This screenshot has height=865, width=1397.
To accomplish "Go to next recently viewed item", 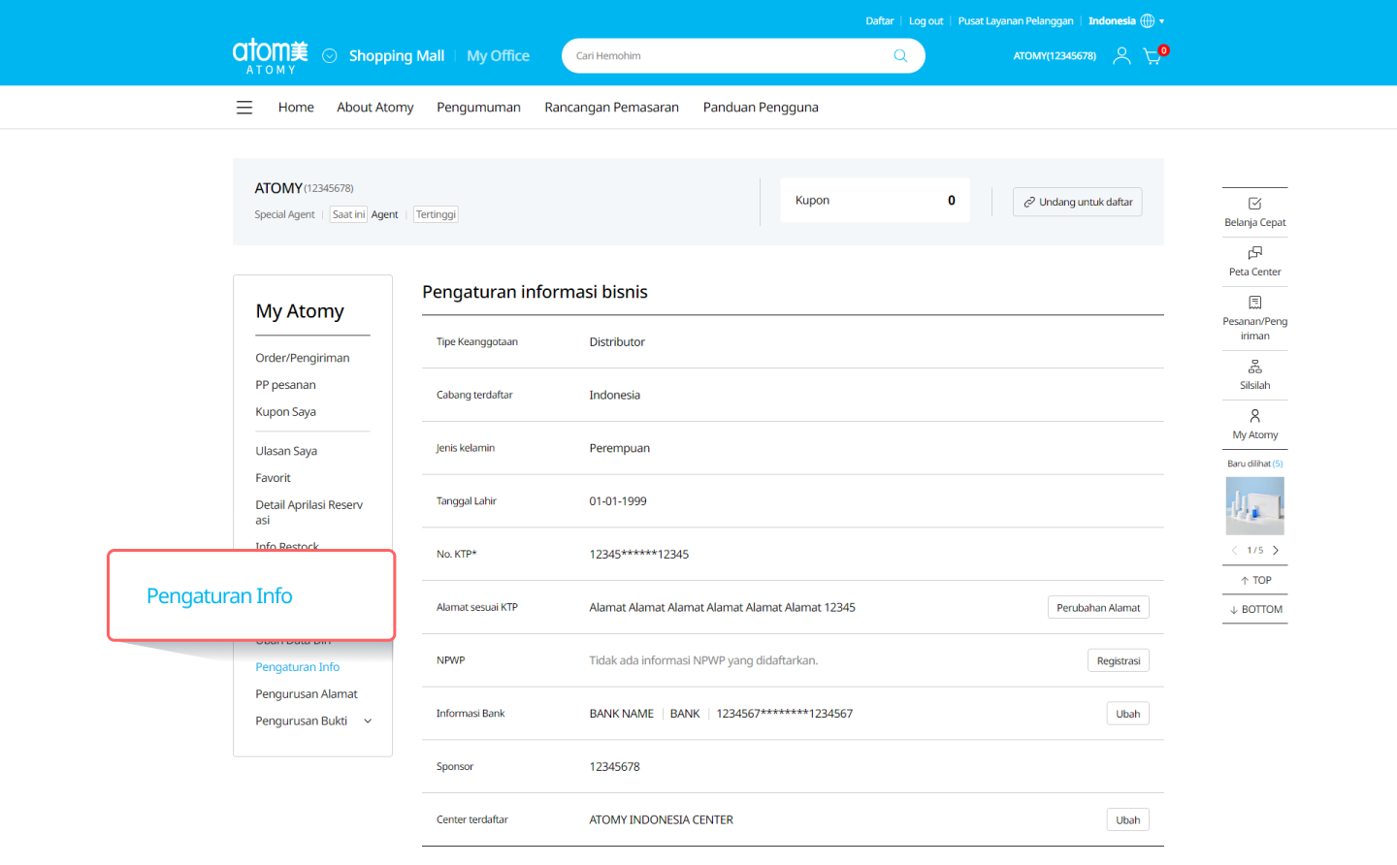I will (1276, 551).
